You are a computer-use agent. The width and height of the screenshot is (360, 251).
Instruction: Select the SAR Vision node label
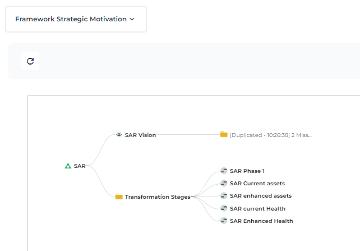click(140, 135)
